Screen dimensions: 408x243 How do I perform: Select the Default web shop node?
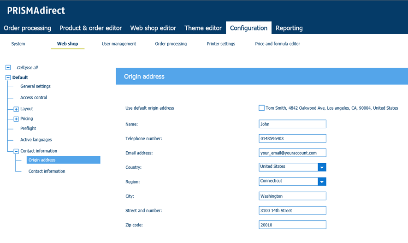20,77
